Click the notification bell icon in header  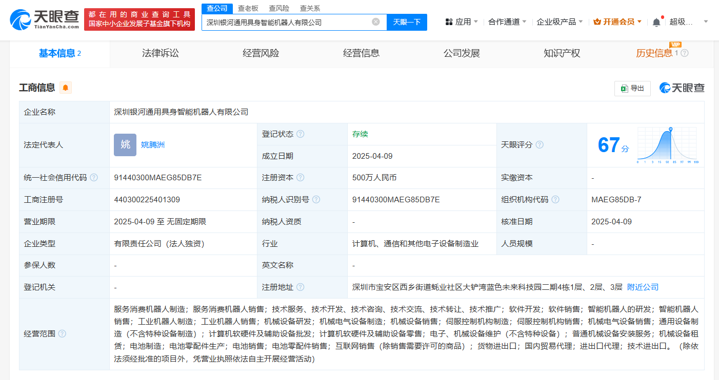656,22
